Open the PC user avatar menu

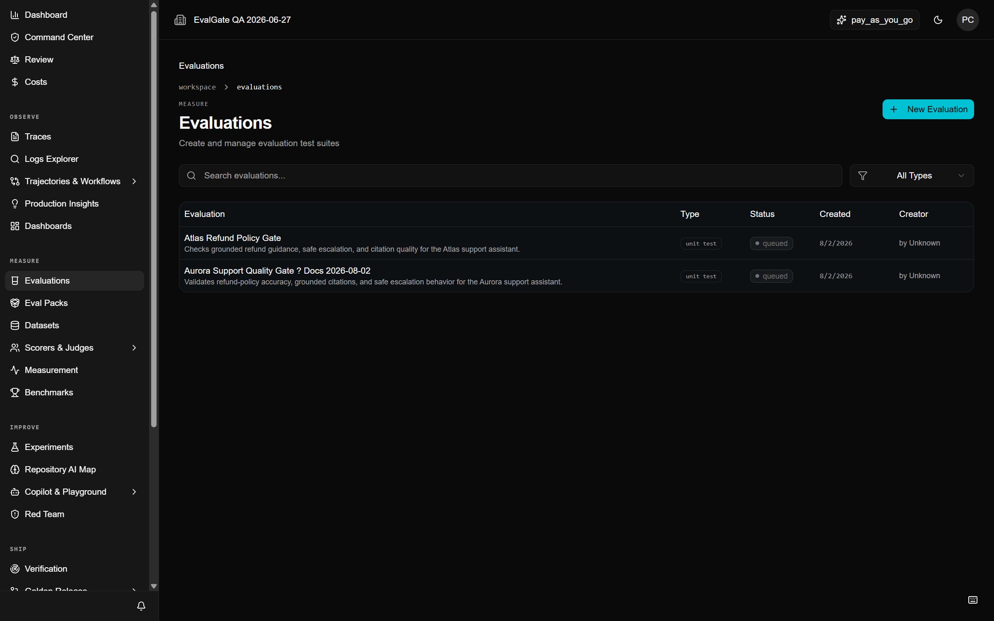[x=967, y=20]
